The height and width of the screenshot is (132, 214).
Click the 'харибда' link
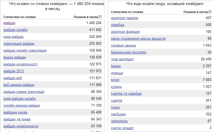pyautogui.click(x=118, y=25)
